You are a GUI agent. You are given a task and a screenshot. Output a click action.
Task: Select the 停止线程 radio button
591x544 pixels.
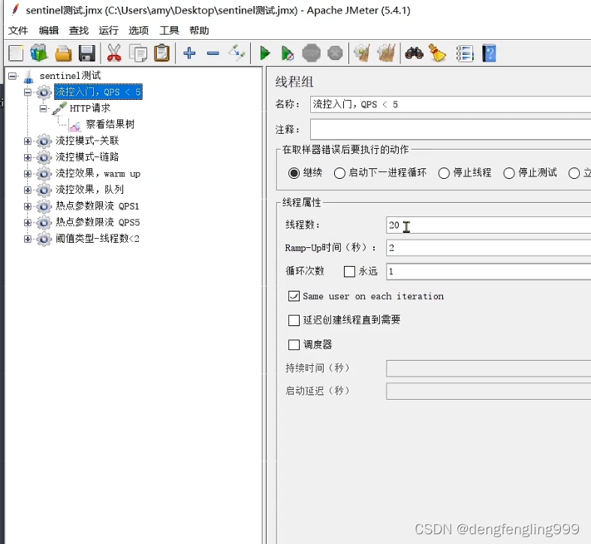[x=444, y=173]
